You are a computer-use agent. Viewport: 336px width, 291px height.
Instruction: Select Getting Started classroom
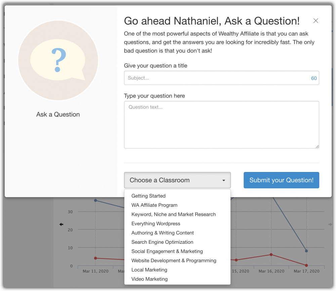point(148,196)
